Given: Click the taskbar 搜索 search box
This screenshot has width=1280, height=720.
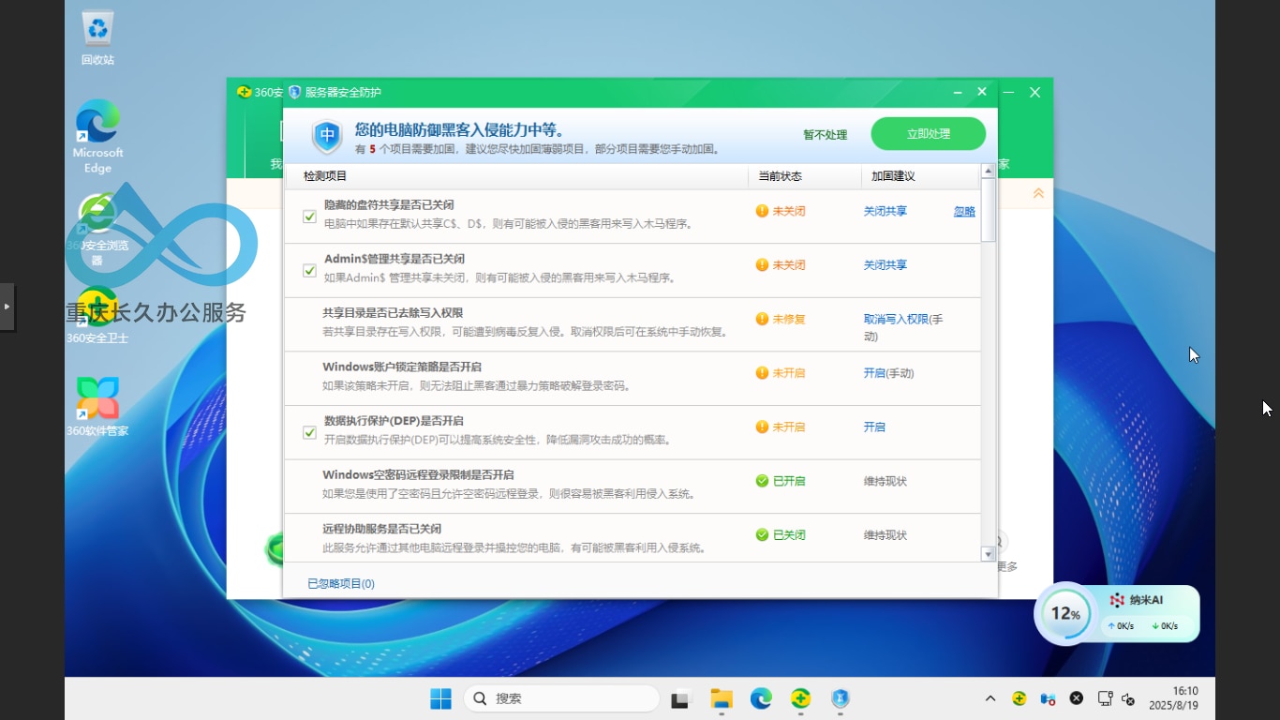Looking at the screenshot, I should point(561,698).
